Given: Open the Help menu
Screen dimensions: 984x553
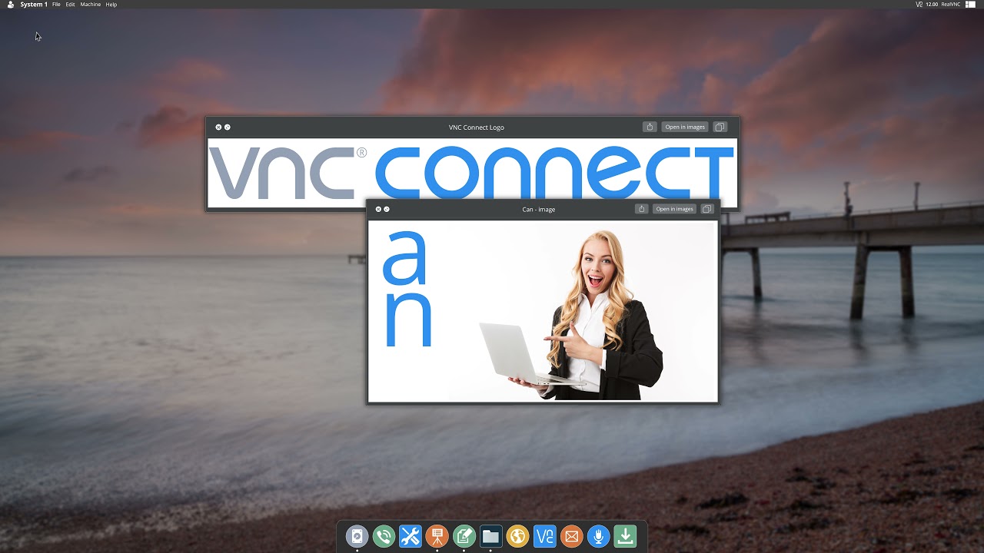Looking at the screenshot, I should point(111,5).
